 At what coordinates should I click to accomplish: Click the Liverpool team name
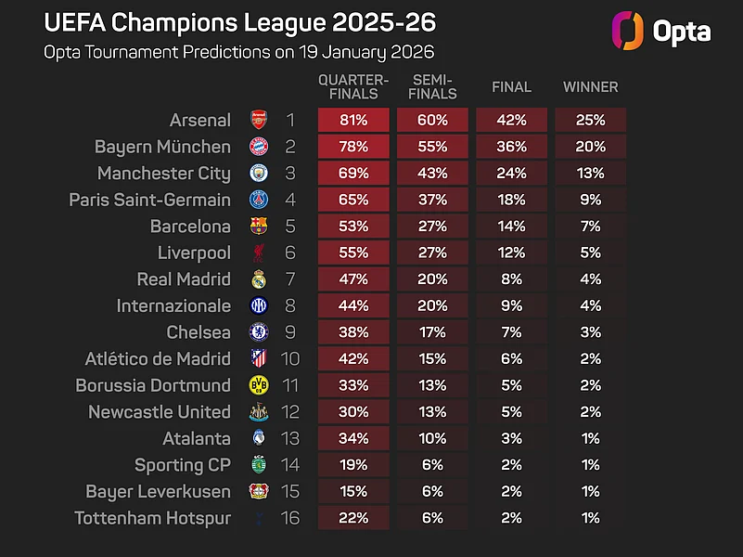point(194,253)
